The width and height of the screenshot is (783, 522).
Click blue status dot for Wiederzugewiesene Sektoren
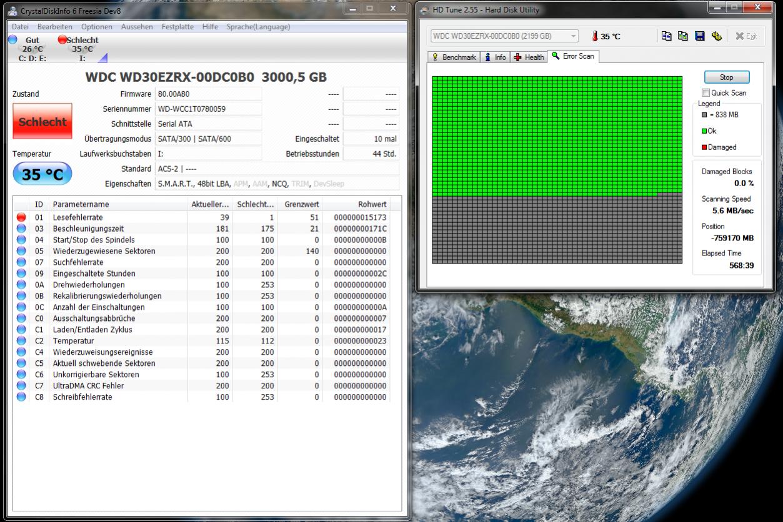click(x=22, y=251)
